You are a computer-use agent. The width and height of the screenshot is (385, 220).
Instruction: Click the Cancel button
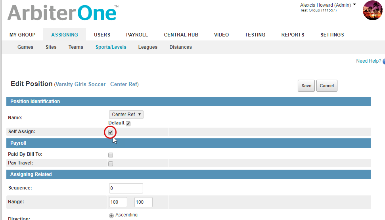click(x=327, y=86)
